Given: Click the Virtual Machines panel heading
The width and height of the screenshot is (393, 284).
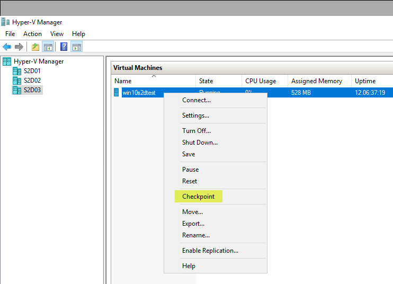Looking at the screenshot, I should point(138,68).
